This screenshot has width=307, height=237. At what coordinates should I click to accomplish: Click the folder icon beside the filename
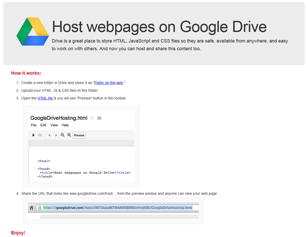click(99, 118)
